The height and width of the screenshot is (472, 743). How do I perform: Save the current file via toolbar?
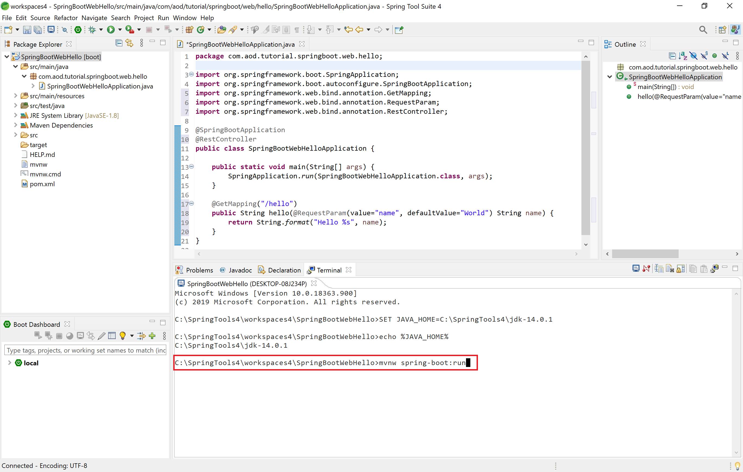pyautogui.click(x=27, y=30)
